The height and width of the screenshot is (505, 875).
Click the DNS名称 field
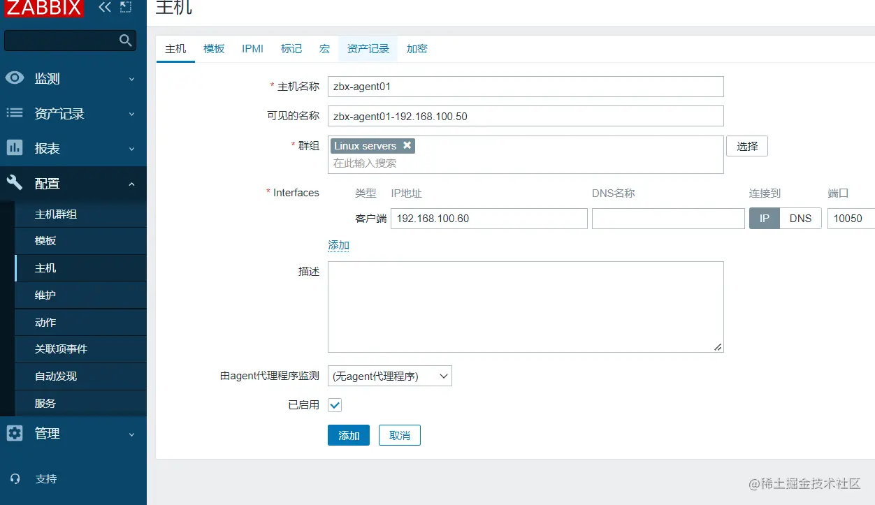click(668, 219)
